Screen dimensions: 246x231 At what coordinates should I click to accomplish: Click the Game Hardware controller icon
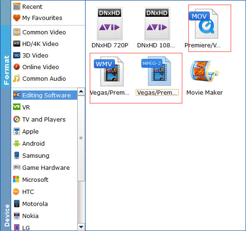[17, 167]
